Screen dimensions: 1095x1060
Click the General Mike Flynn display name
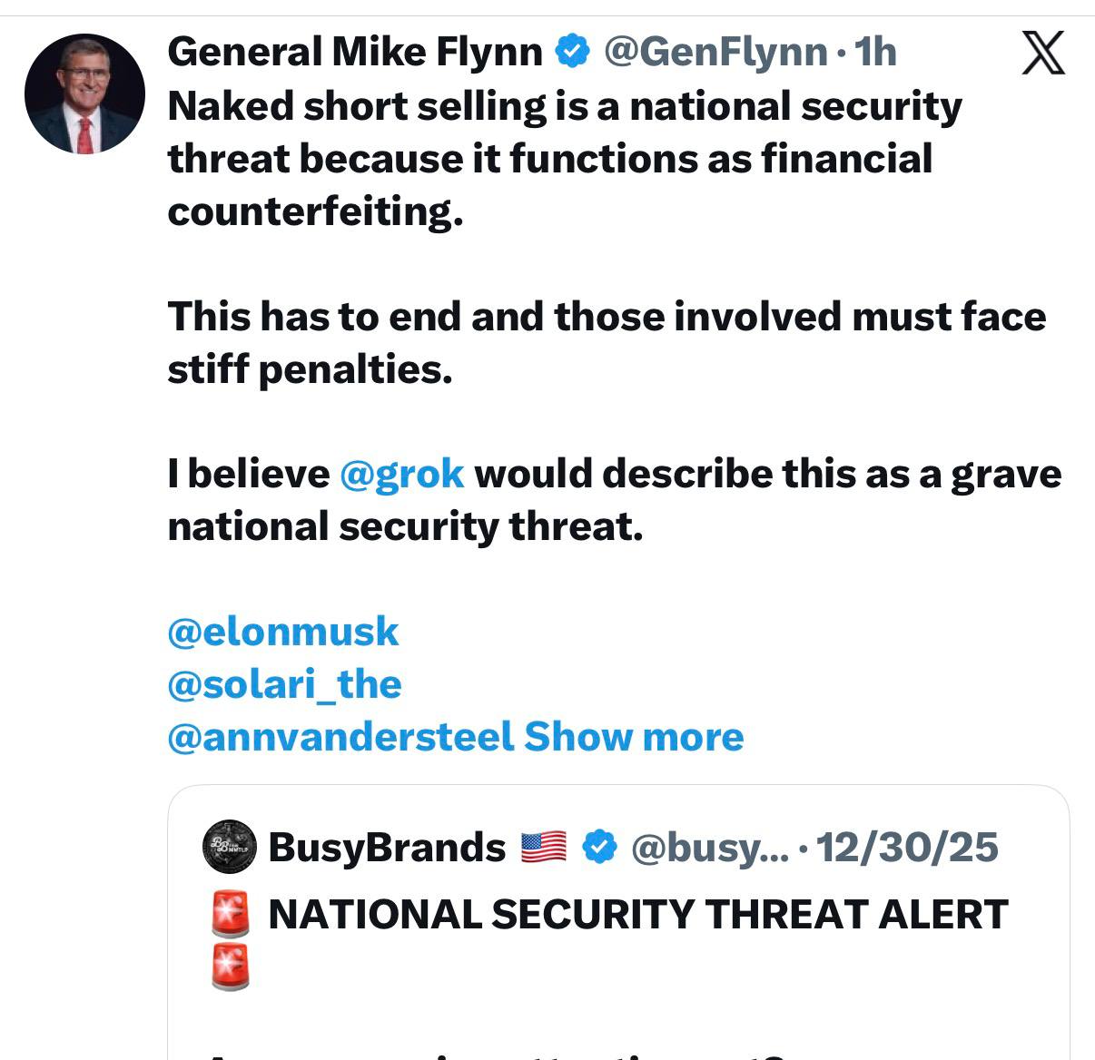tap(355, 52)
